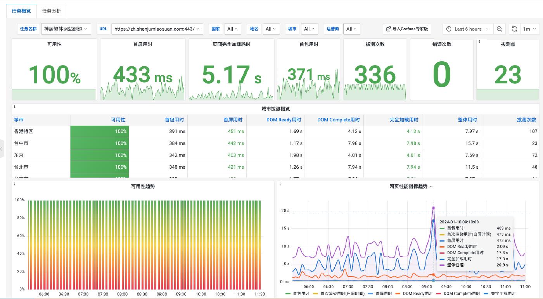Expand the collapsed left sidebar arrow
Screen dimensions: 543x299
click(x=2, y=149)
